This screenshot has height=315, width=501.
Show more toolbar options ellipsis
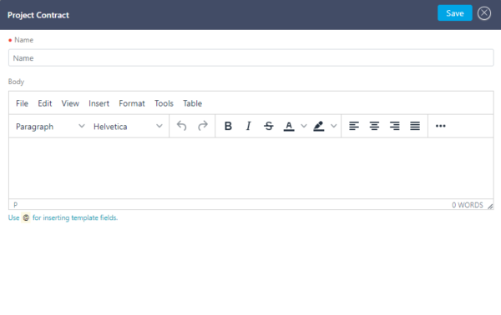(441, 126)
